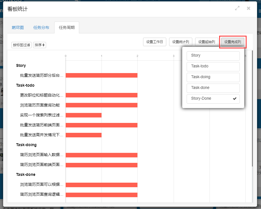Choose Story as the completion column
This screenshot has width=261, height=209.
213,56
